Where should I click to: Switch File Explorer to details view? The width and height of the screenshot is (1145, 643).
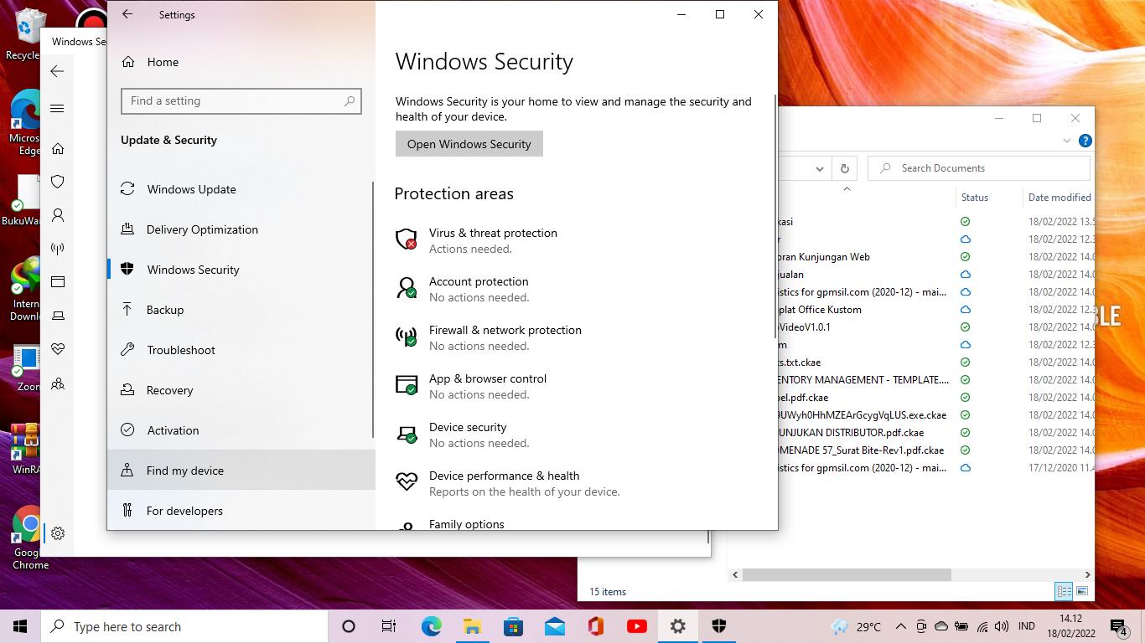tap(1064, 591)
